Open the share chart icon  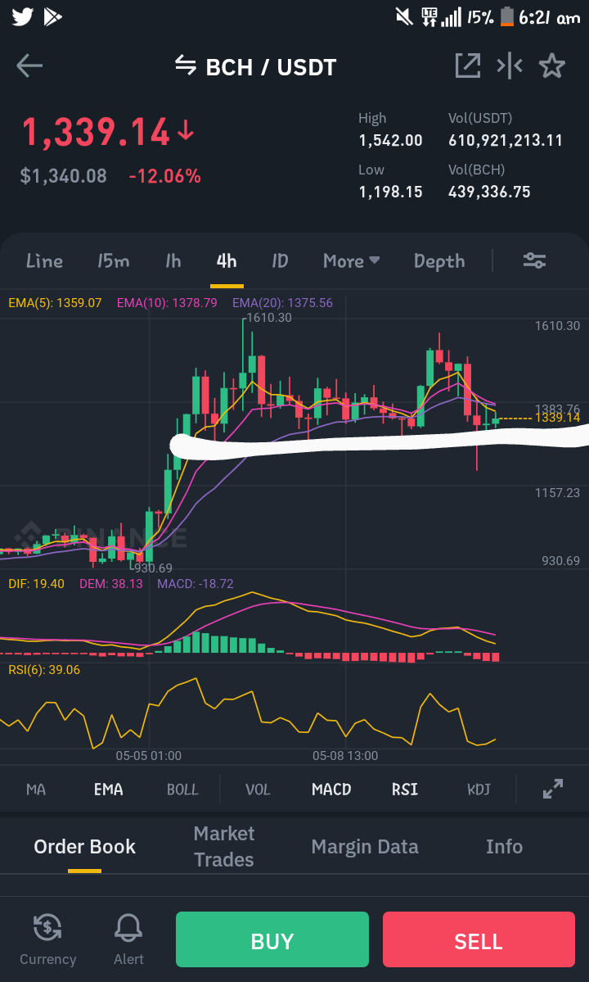468,66
